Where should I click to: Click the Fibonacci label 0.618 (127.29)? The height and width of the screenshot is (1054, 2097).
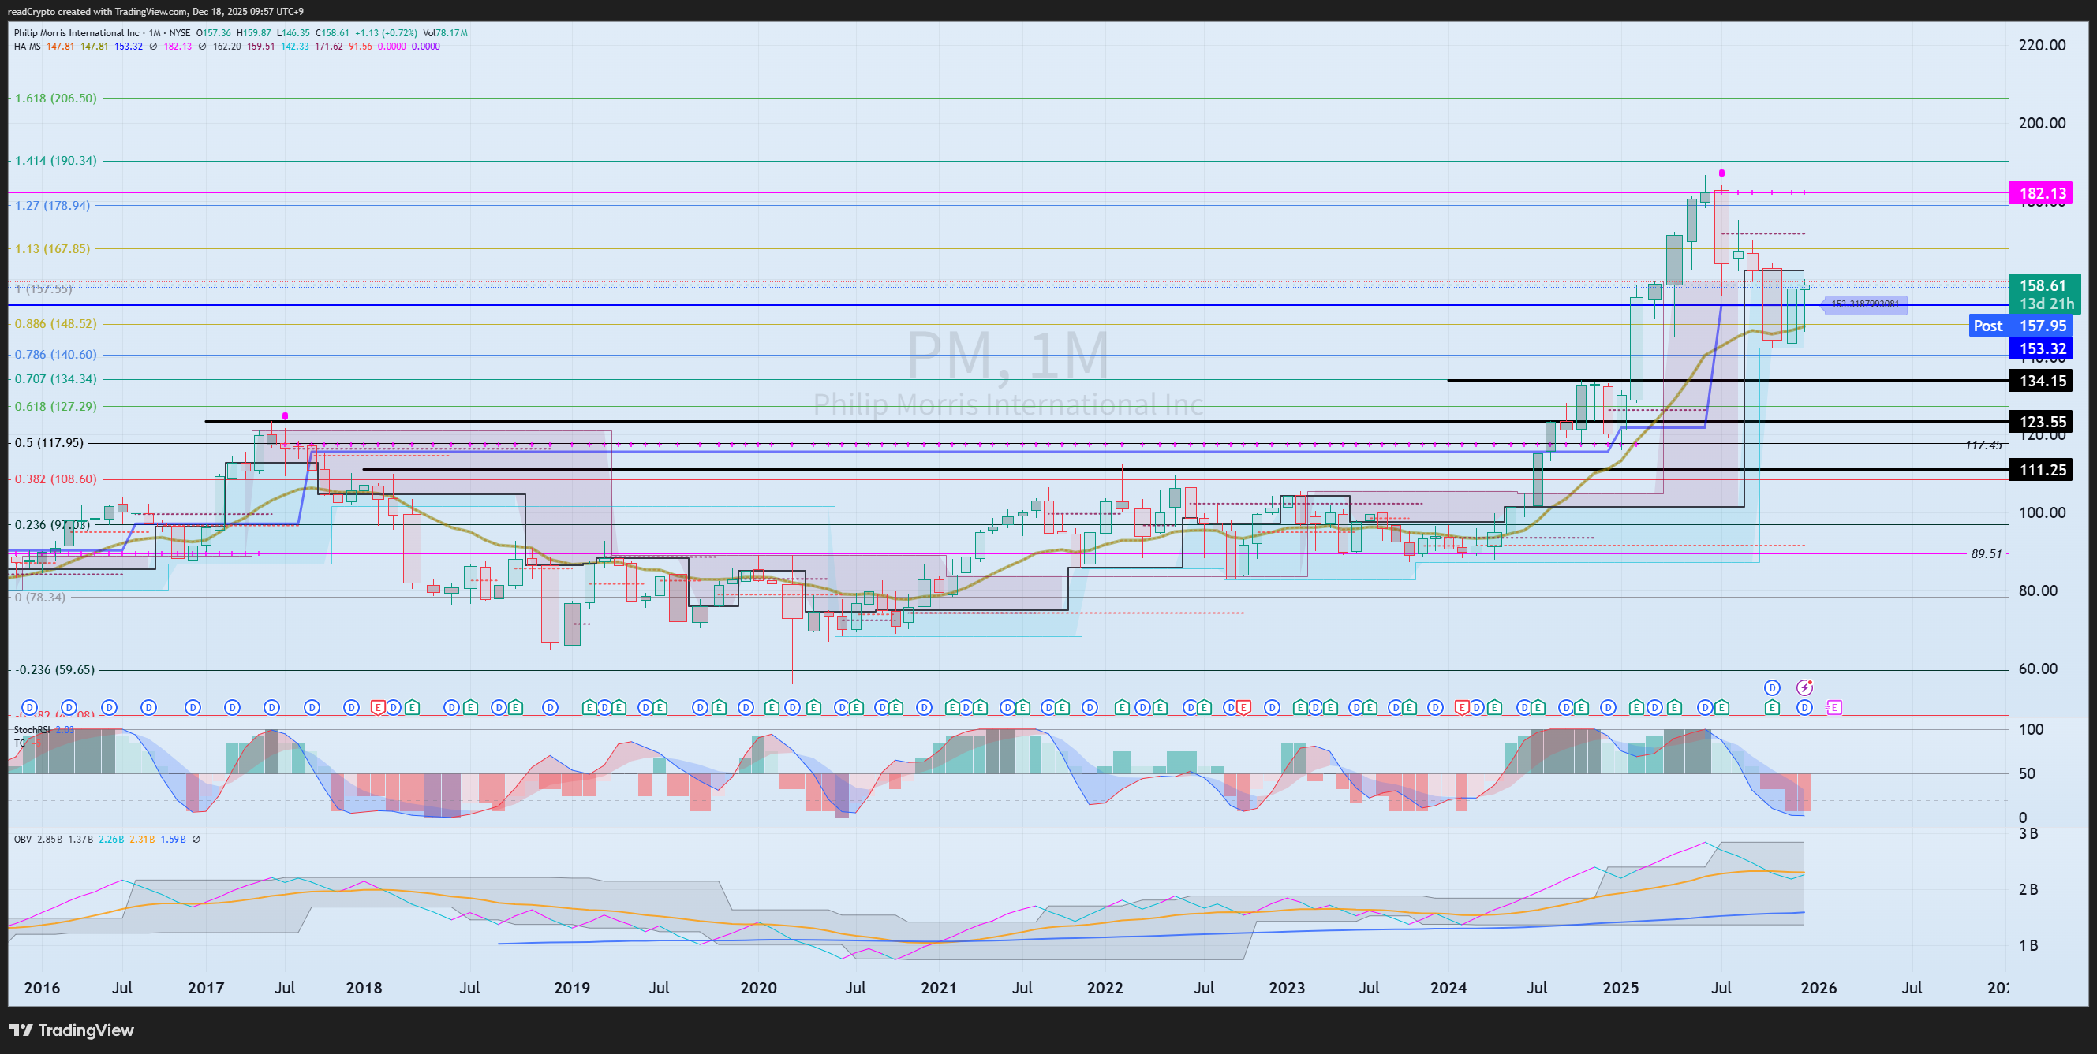coord(56,406)
